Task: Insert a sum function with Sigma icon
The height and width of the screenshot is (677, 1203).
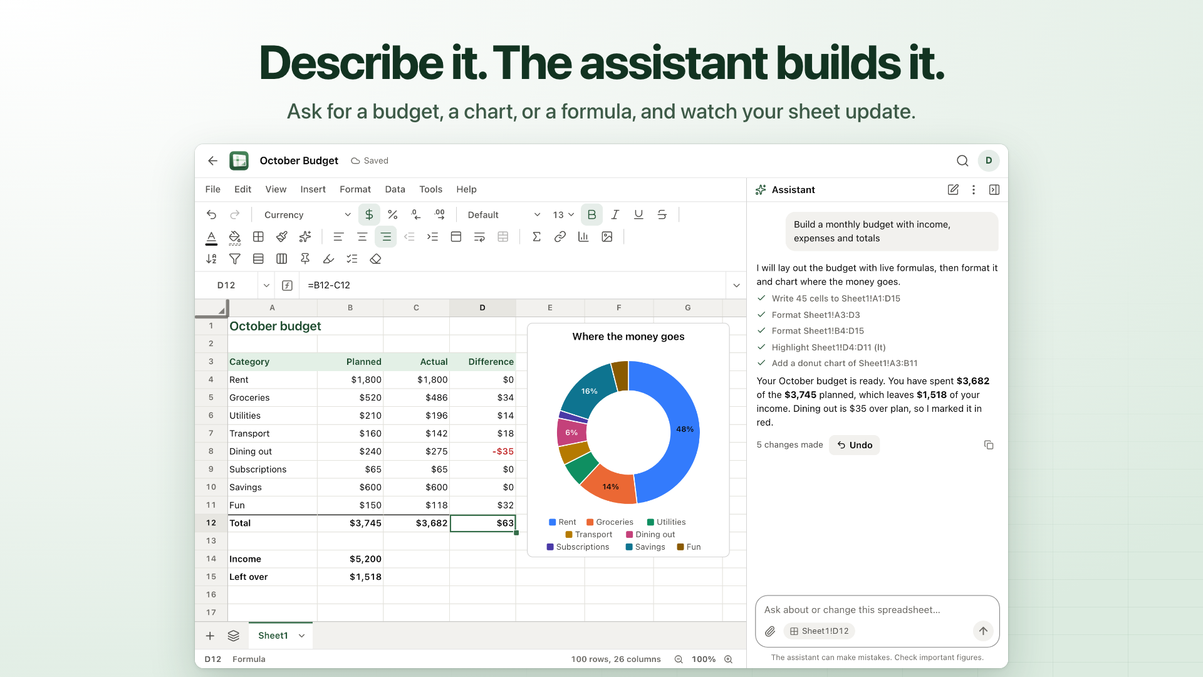Action: click(536, 237)
